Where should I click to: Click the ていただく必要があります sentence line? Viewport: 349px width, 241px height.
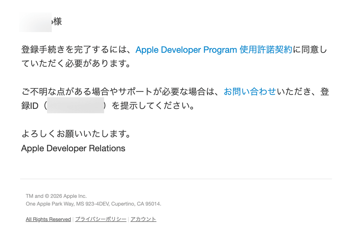[76, 64]
